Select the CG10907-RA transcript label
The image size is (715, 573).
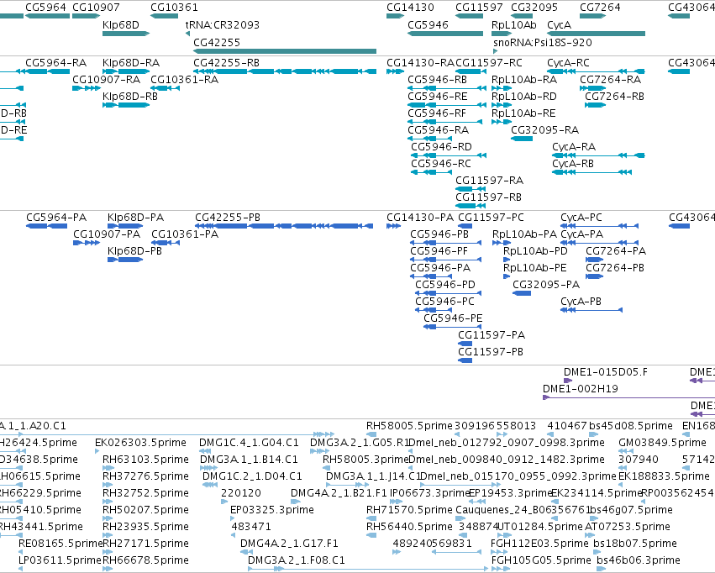pyautogui.click(x=106, y=79)
